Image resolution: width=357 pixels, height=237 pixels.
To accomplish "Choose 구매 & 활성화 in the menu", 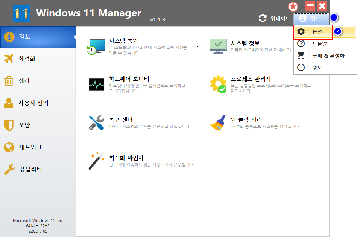I will tap(325, 55).
